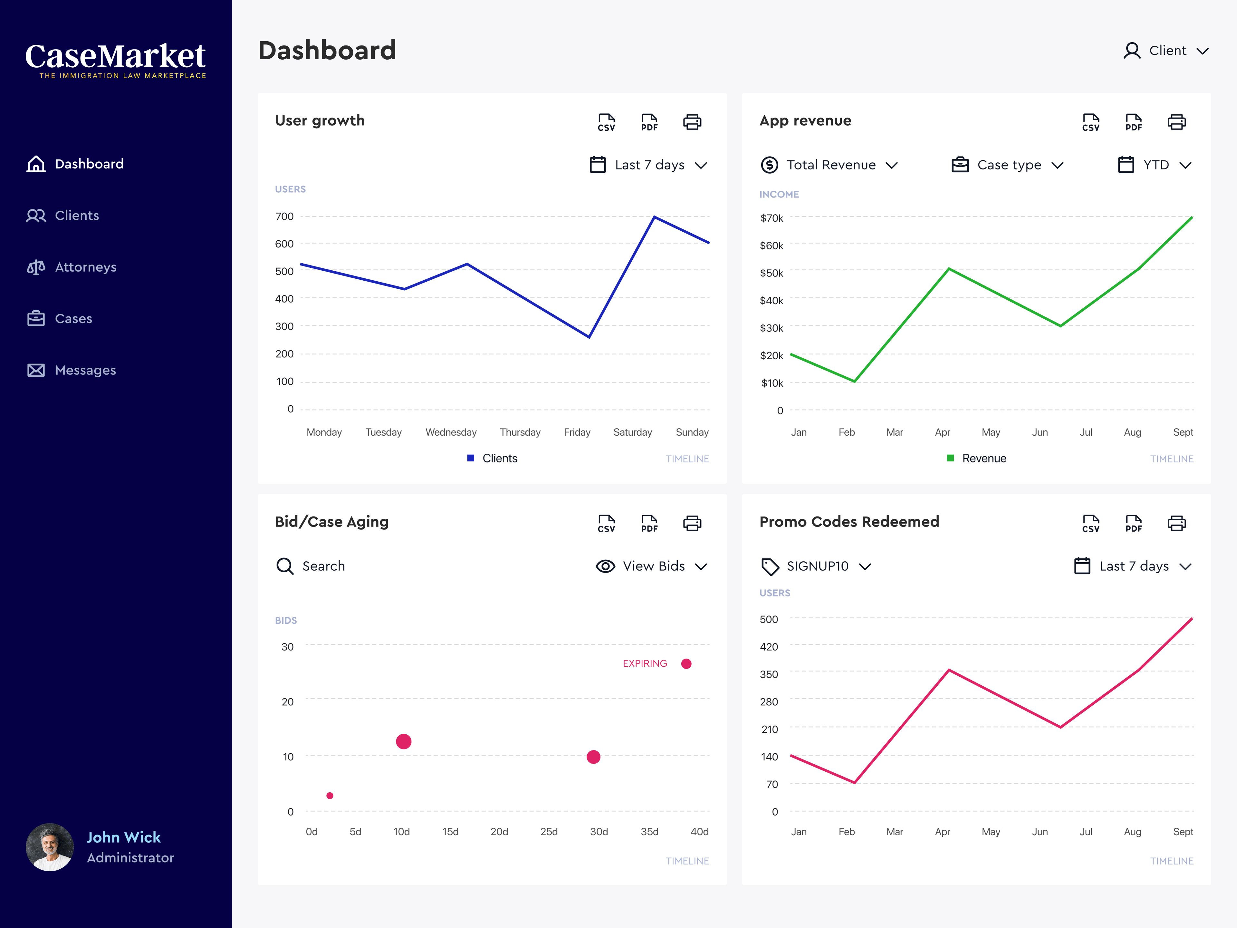Click the 'Saturday' axis label
1237x928 pixels.
tap(632, 432)
